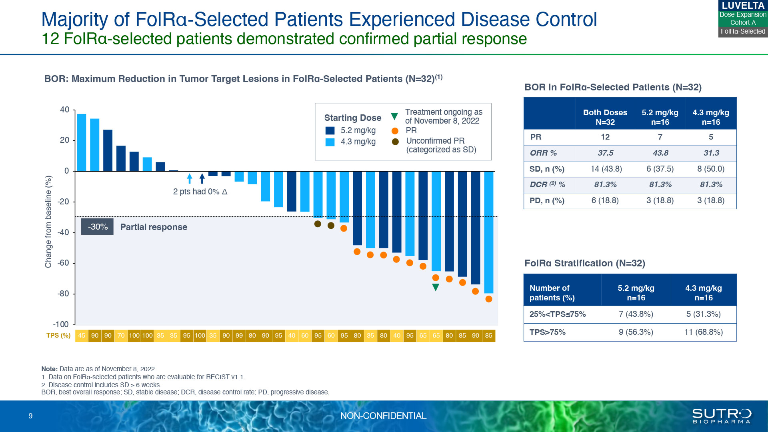Select the TPS>75% row label
The image size is (768, 432).
547,332
